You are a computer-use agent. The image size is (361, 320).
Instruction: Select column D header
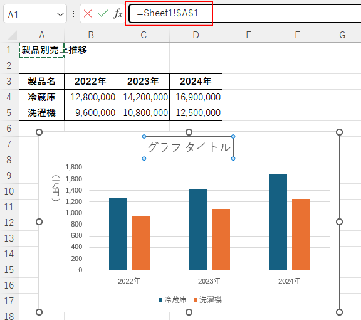[196, 35]
